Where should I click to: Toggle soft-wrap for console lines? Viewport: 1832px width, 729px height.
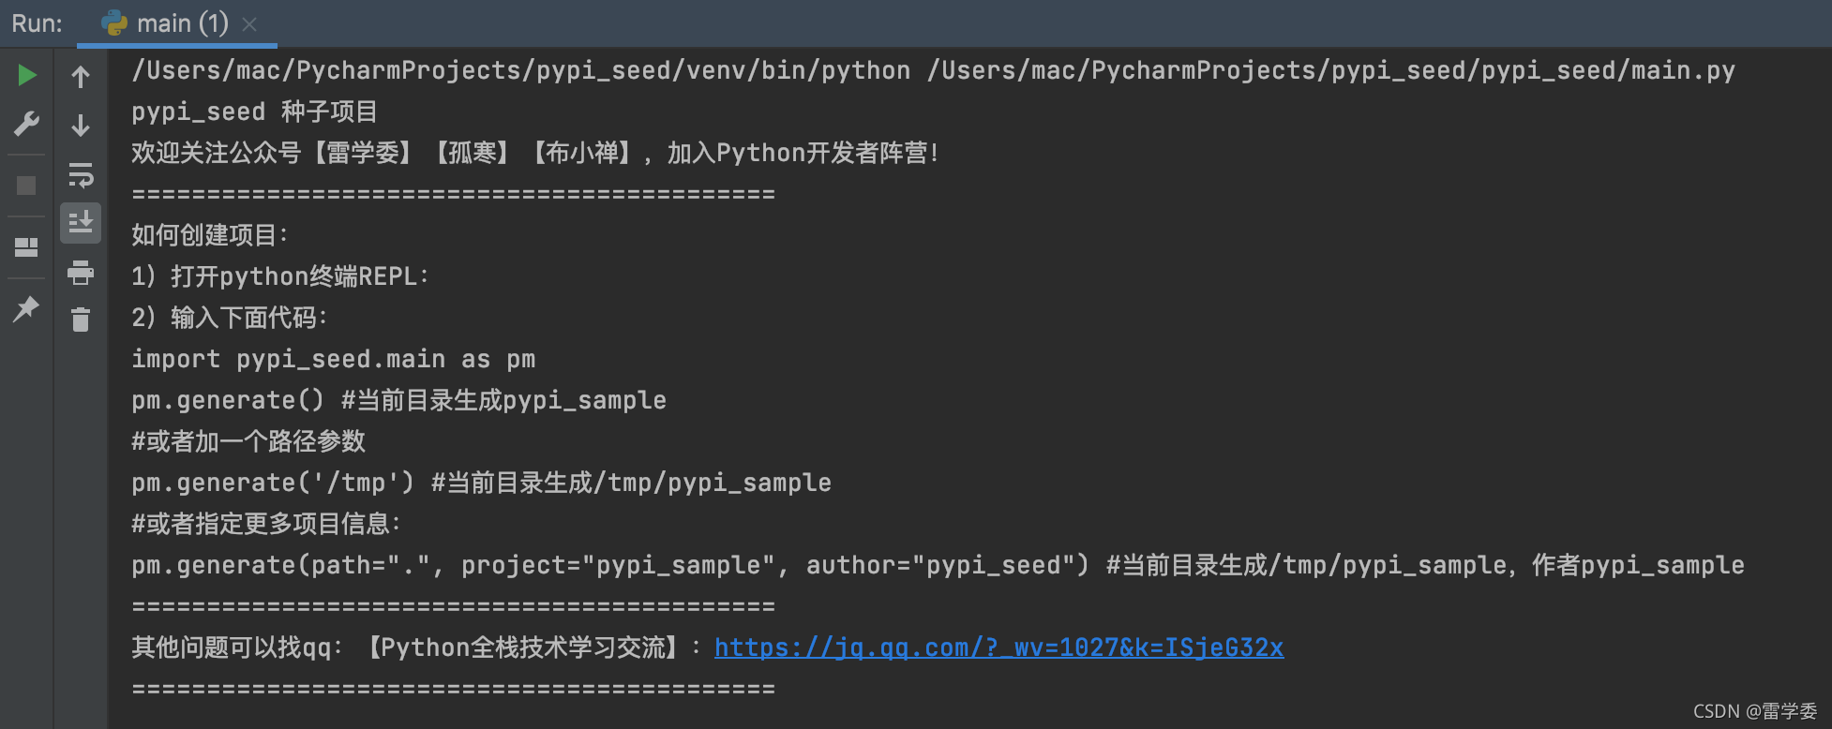(81, 177)
